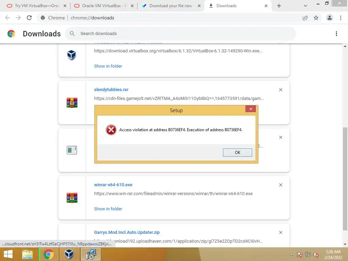Close the Setup error dialog
The width and height of the screenshot is (348, 261).
pos(250,109)
